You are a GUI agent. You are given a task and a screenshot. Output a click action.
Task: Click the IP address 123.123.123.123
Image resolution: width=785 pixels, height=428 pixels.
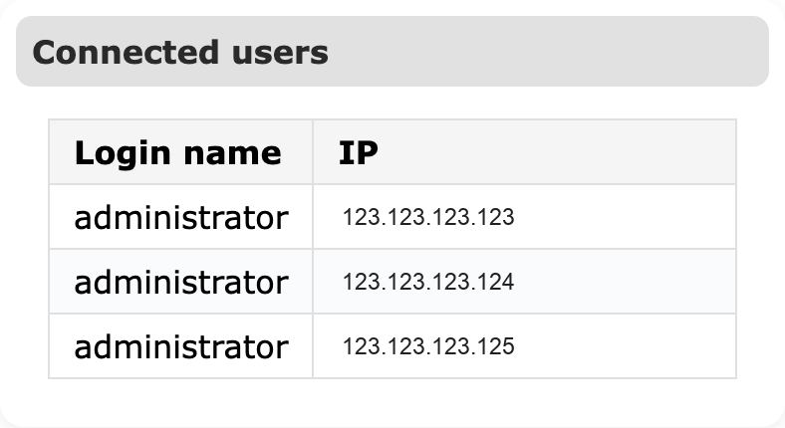click(x=428, y=217)
